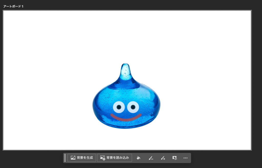
Task: Choose the add-to-mask brush icon
Action: (163, 158)
